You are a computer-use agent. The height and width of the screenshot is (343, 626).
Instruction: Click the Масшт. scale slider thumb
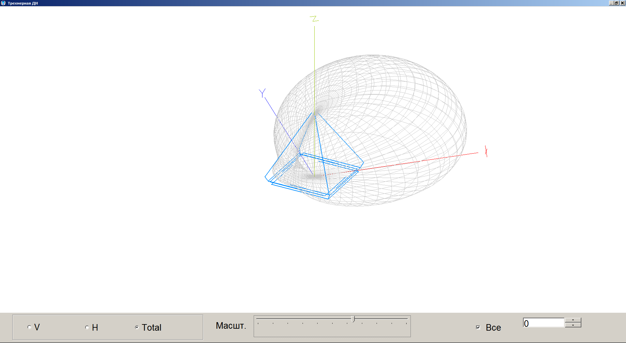point(353,319)
